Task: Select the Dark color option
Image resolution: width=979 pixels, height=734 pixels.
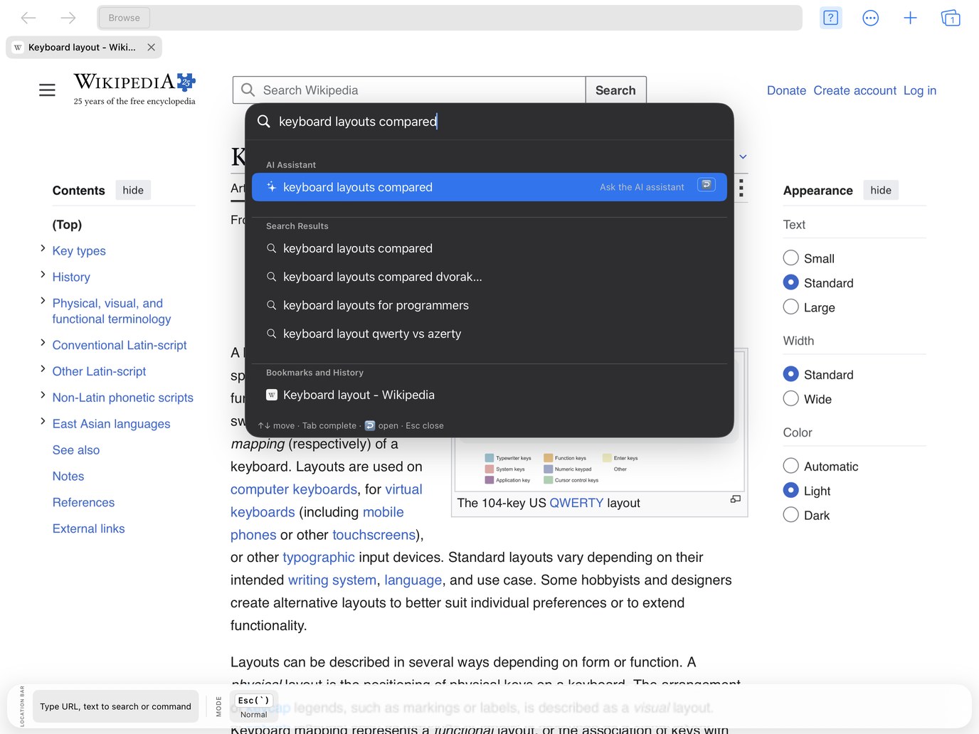Action: point(790,515)
